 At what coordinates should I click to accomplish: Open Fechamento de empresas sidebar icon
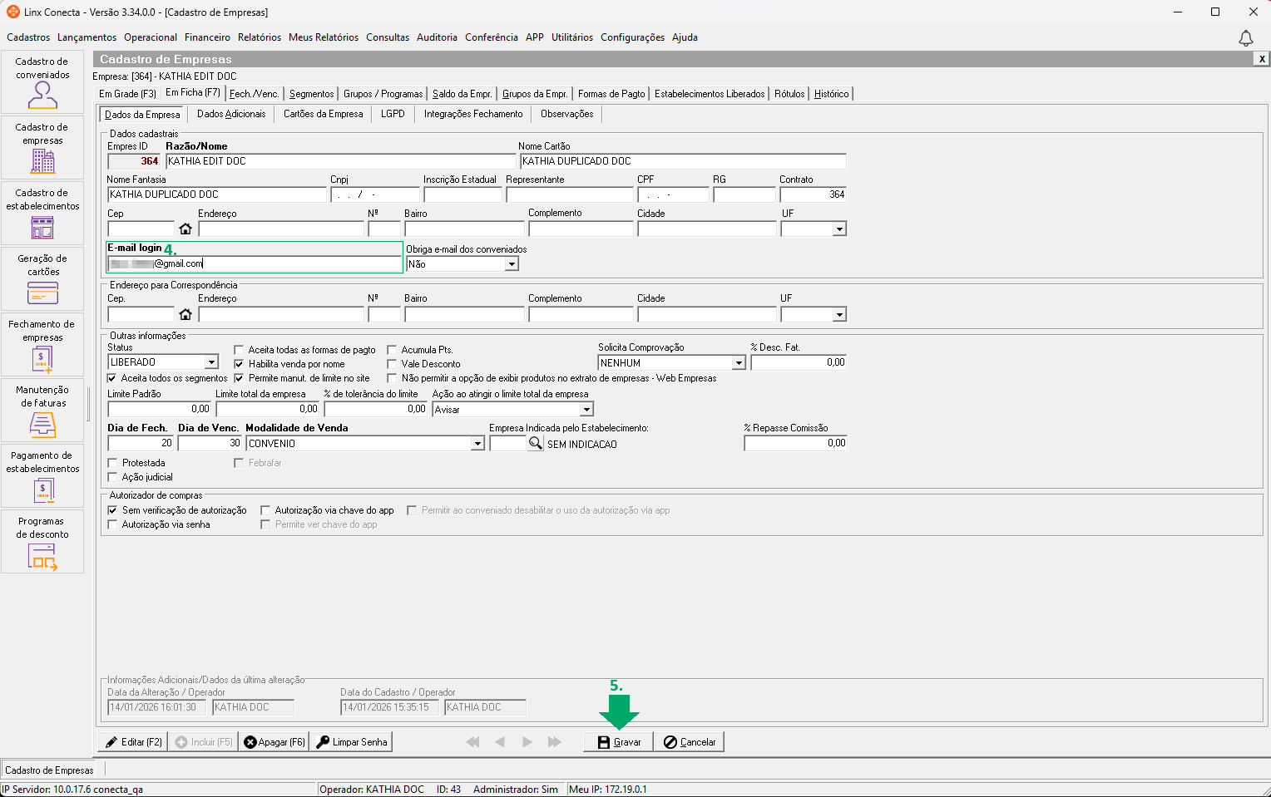click(42, 344)
